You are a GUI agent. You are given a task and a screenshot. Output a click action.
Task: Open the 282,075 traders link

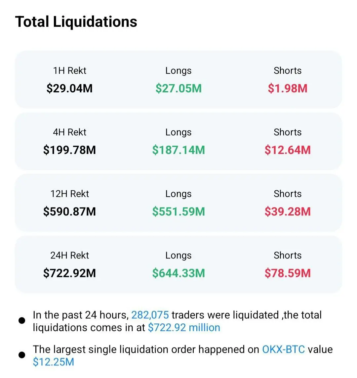pos(150,315)
